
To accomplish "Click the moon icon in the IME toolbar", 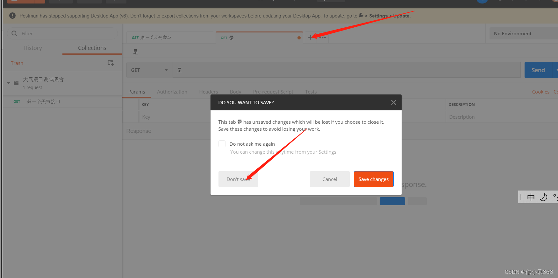I will [544, 197].
